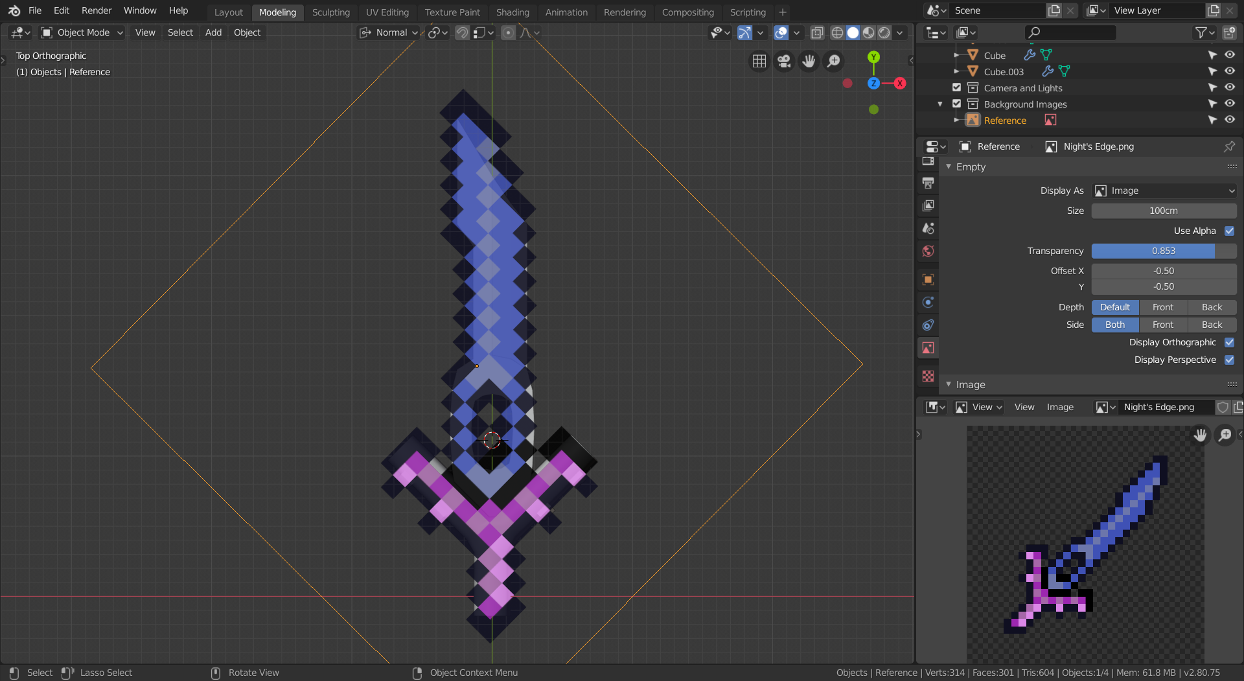Switch to wireframe viewport shading
The image size is (1244, 681).
coord(837,32)
